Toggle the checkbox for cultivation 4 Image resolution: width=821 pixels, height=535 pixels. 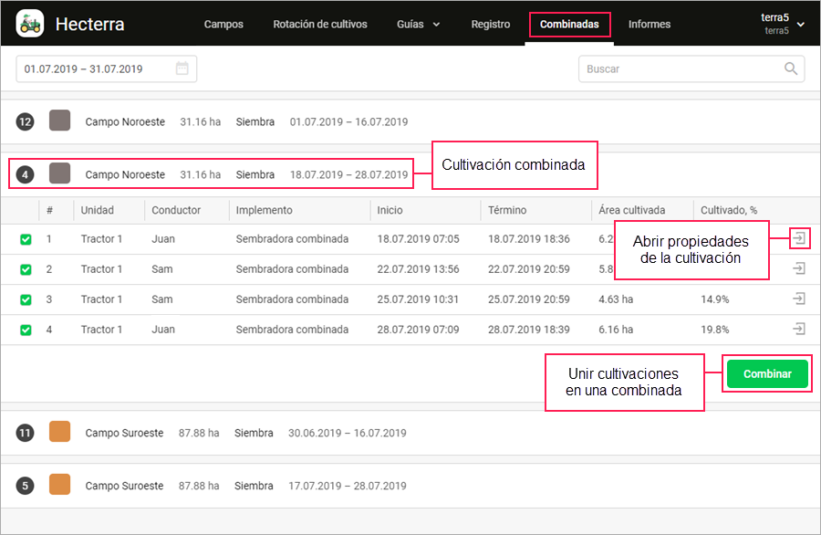(x=26, y=330)
